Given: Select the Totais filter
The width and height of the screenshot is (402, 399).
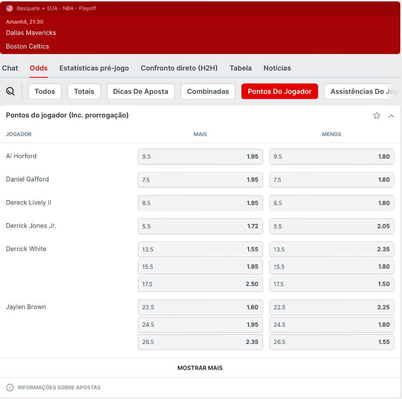Looking at the screenshot, I should coord(84,91).
